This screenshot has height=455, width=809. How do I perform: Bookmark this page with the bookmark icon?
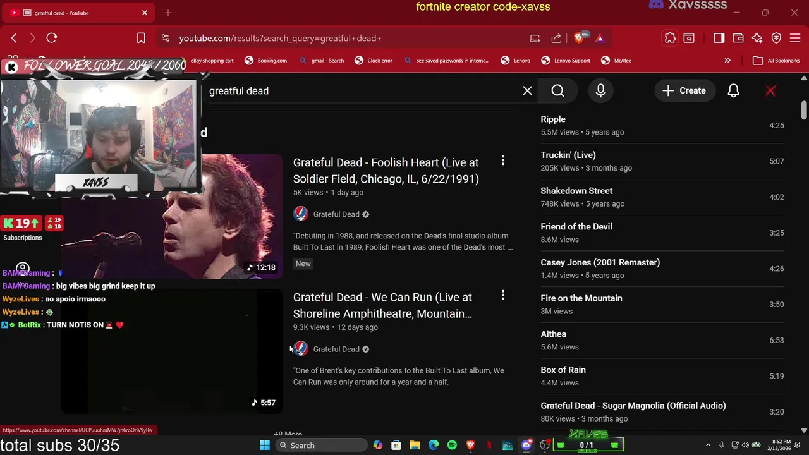click(x=141, y=38)
